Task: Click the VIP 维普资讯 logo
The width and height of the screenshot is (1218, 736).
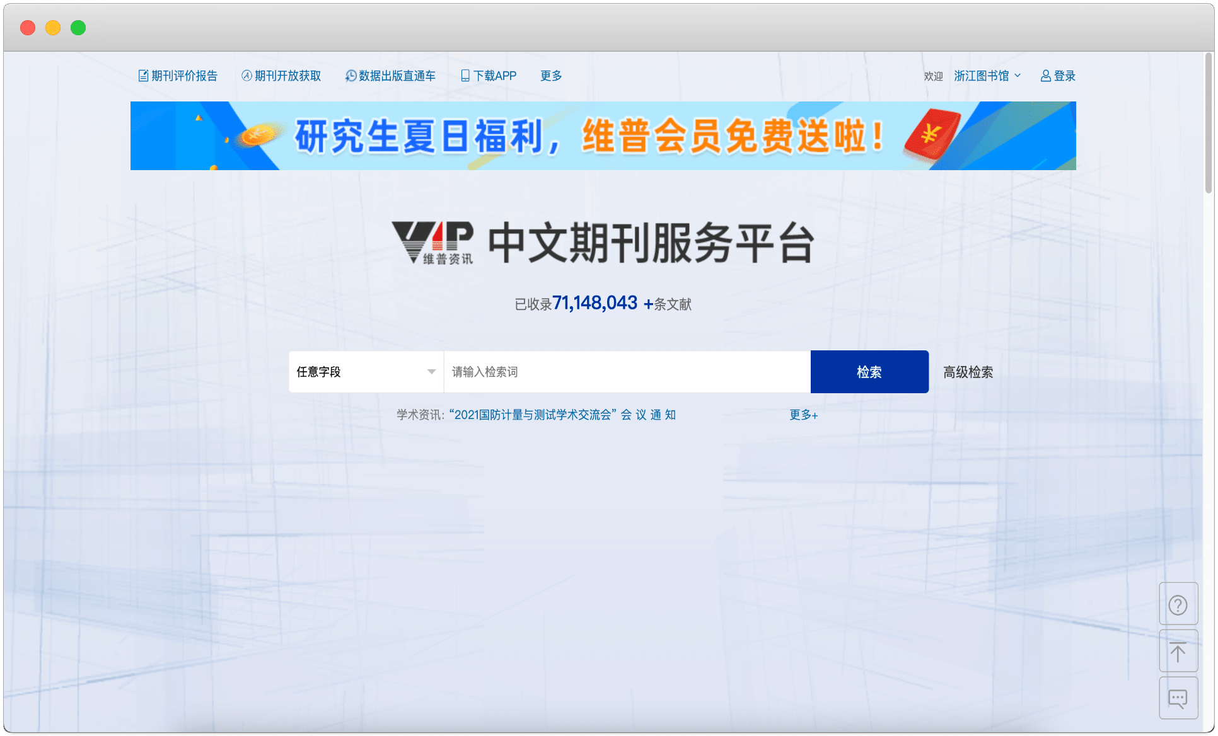Action: tap(432, 243)
